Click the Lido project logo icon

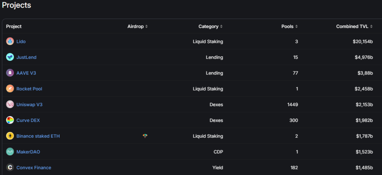coord(10,41)
